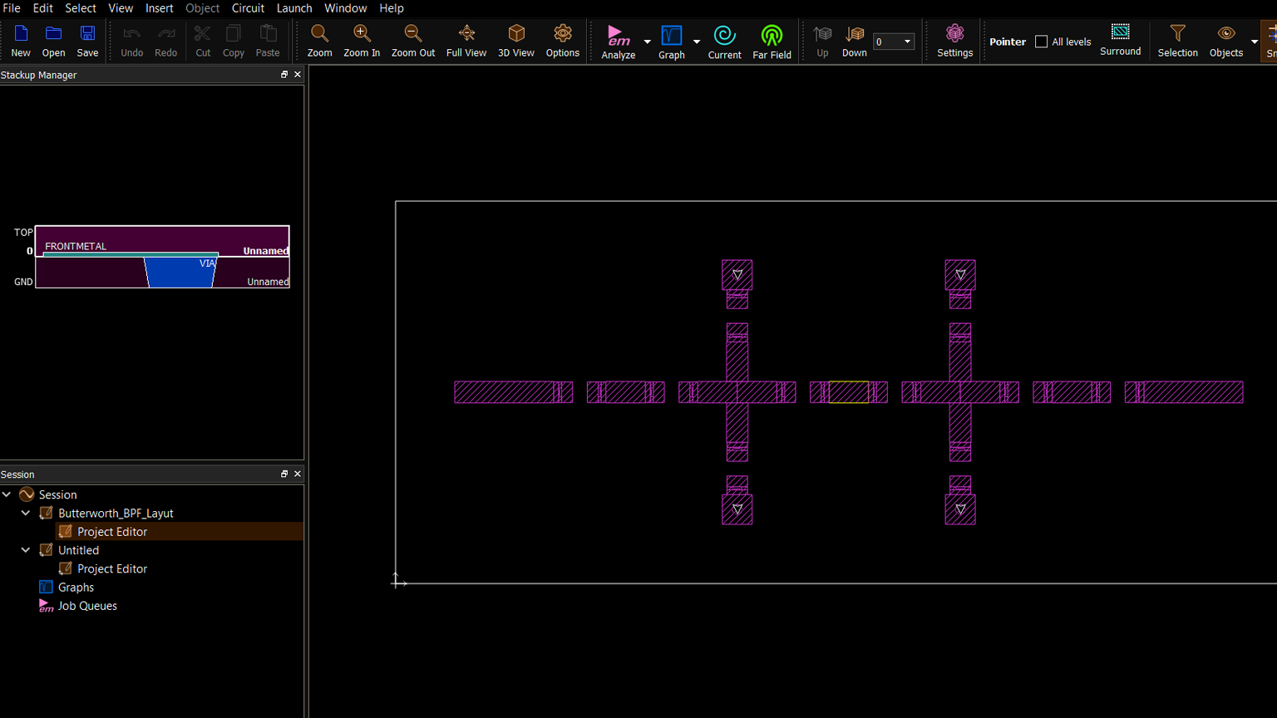Select the yellow-highlighted center polygon

coord(848,392)
